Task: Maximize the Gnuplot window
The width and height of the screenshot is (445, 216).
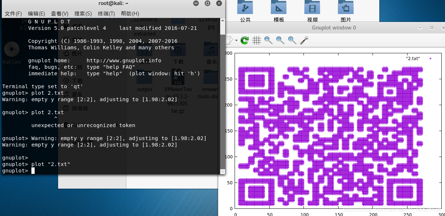Action: tap(432, 28)
